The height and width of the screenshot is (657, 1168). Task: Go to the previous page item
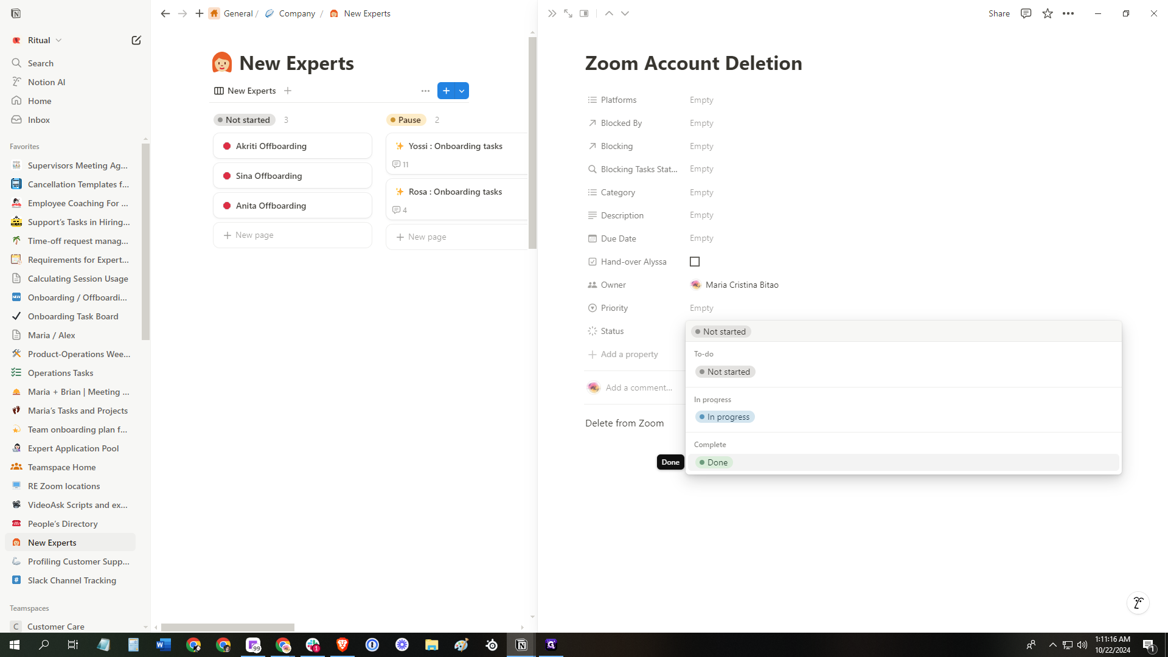click(609, 13)
